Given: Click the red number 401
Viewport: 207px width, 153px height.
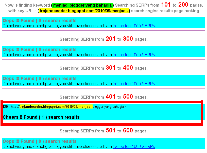Looking at the screenshot, I should (111, 97).
